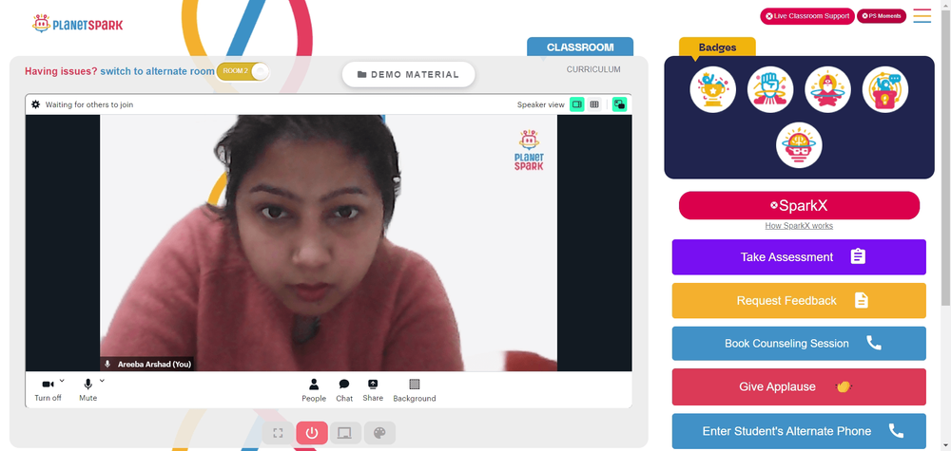Click the SparkX button
The width and height of the screenshot is (951, 451).
799,205
